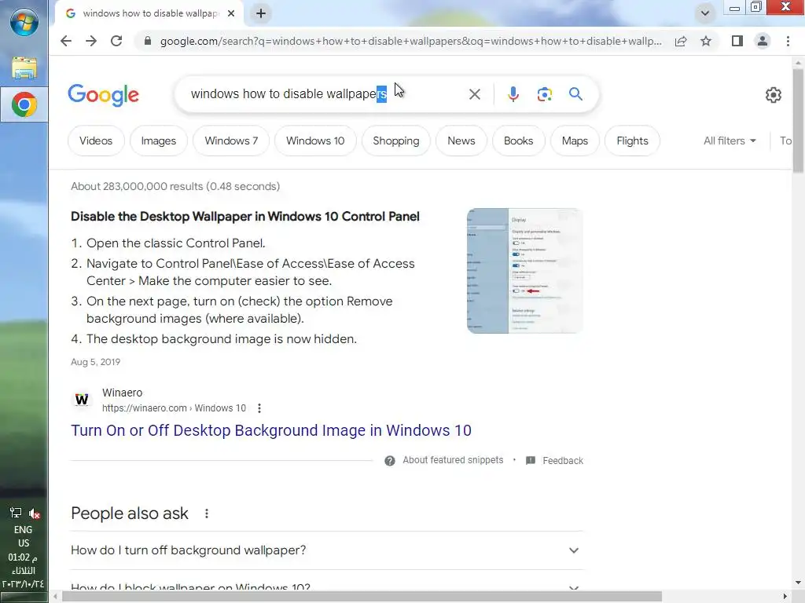This screenshot has width=805, height=603.
Task: Switch to Shopping results
Action: point(396,141)
